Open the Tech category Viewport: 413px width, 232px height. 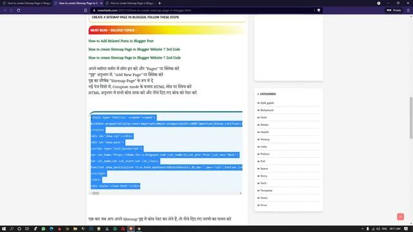(x=263, y=183)
